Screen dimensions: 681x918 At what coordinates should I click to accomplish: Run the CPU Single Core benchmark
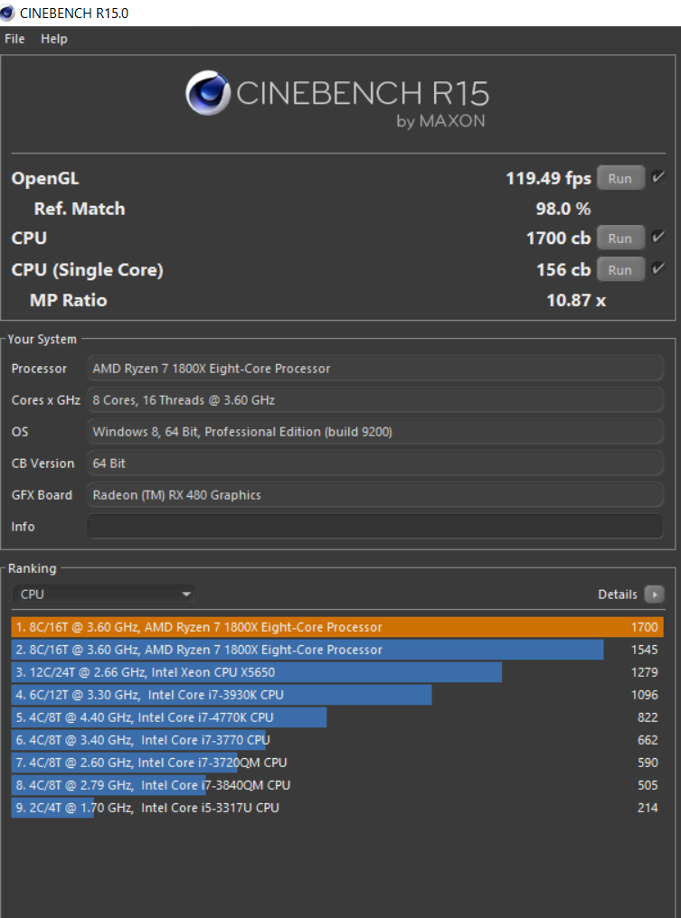[620, 270]
